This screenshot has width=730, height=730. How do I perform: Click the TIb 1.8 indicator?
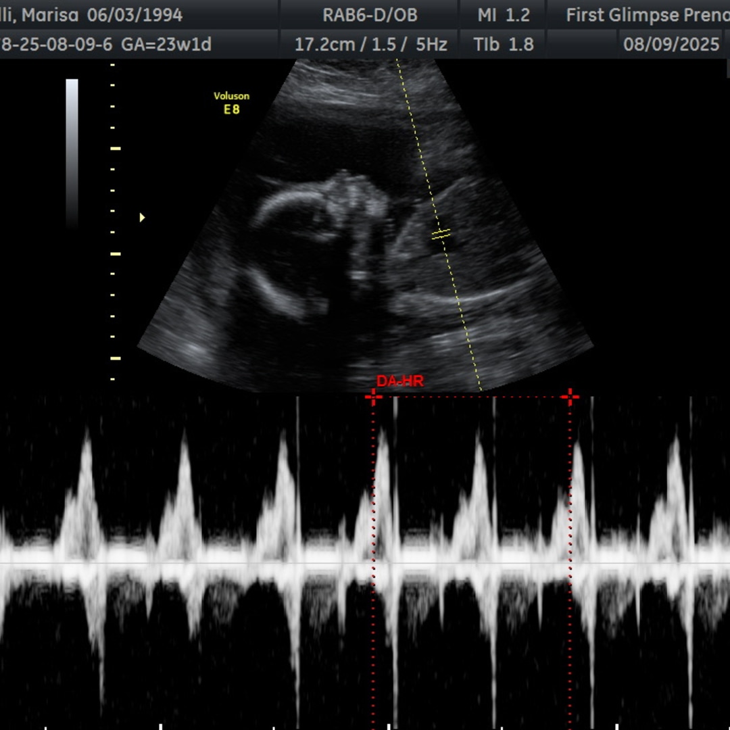504,45
